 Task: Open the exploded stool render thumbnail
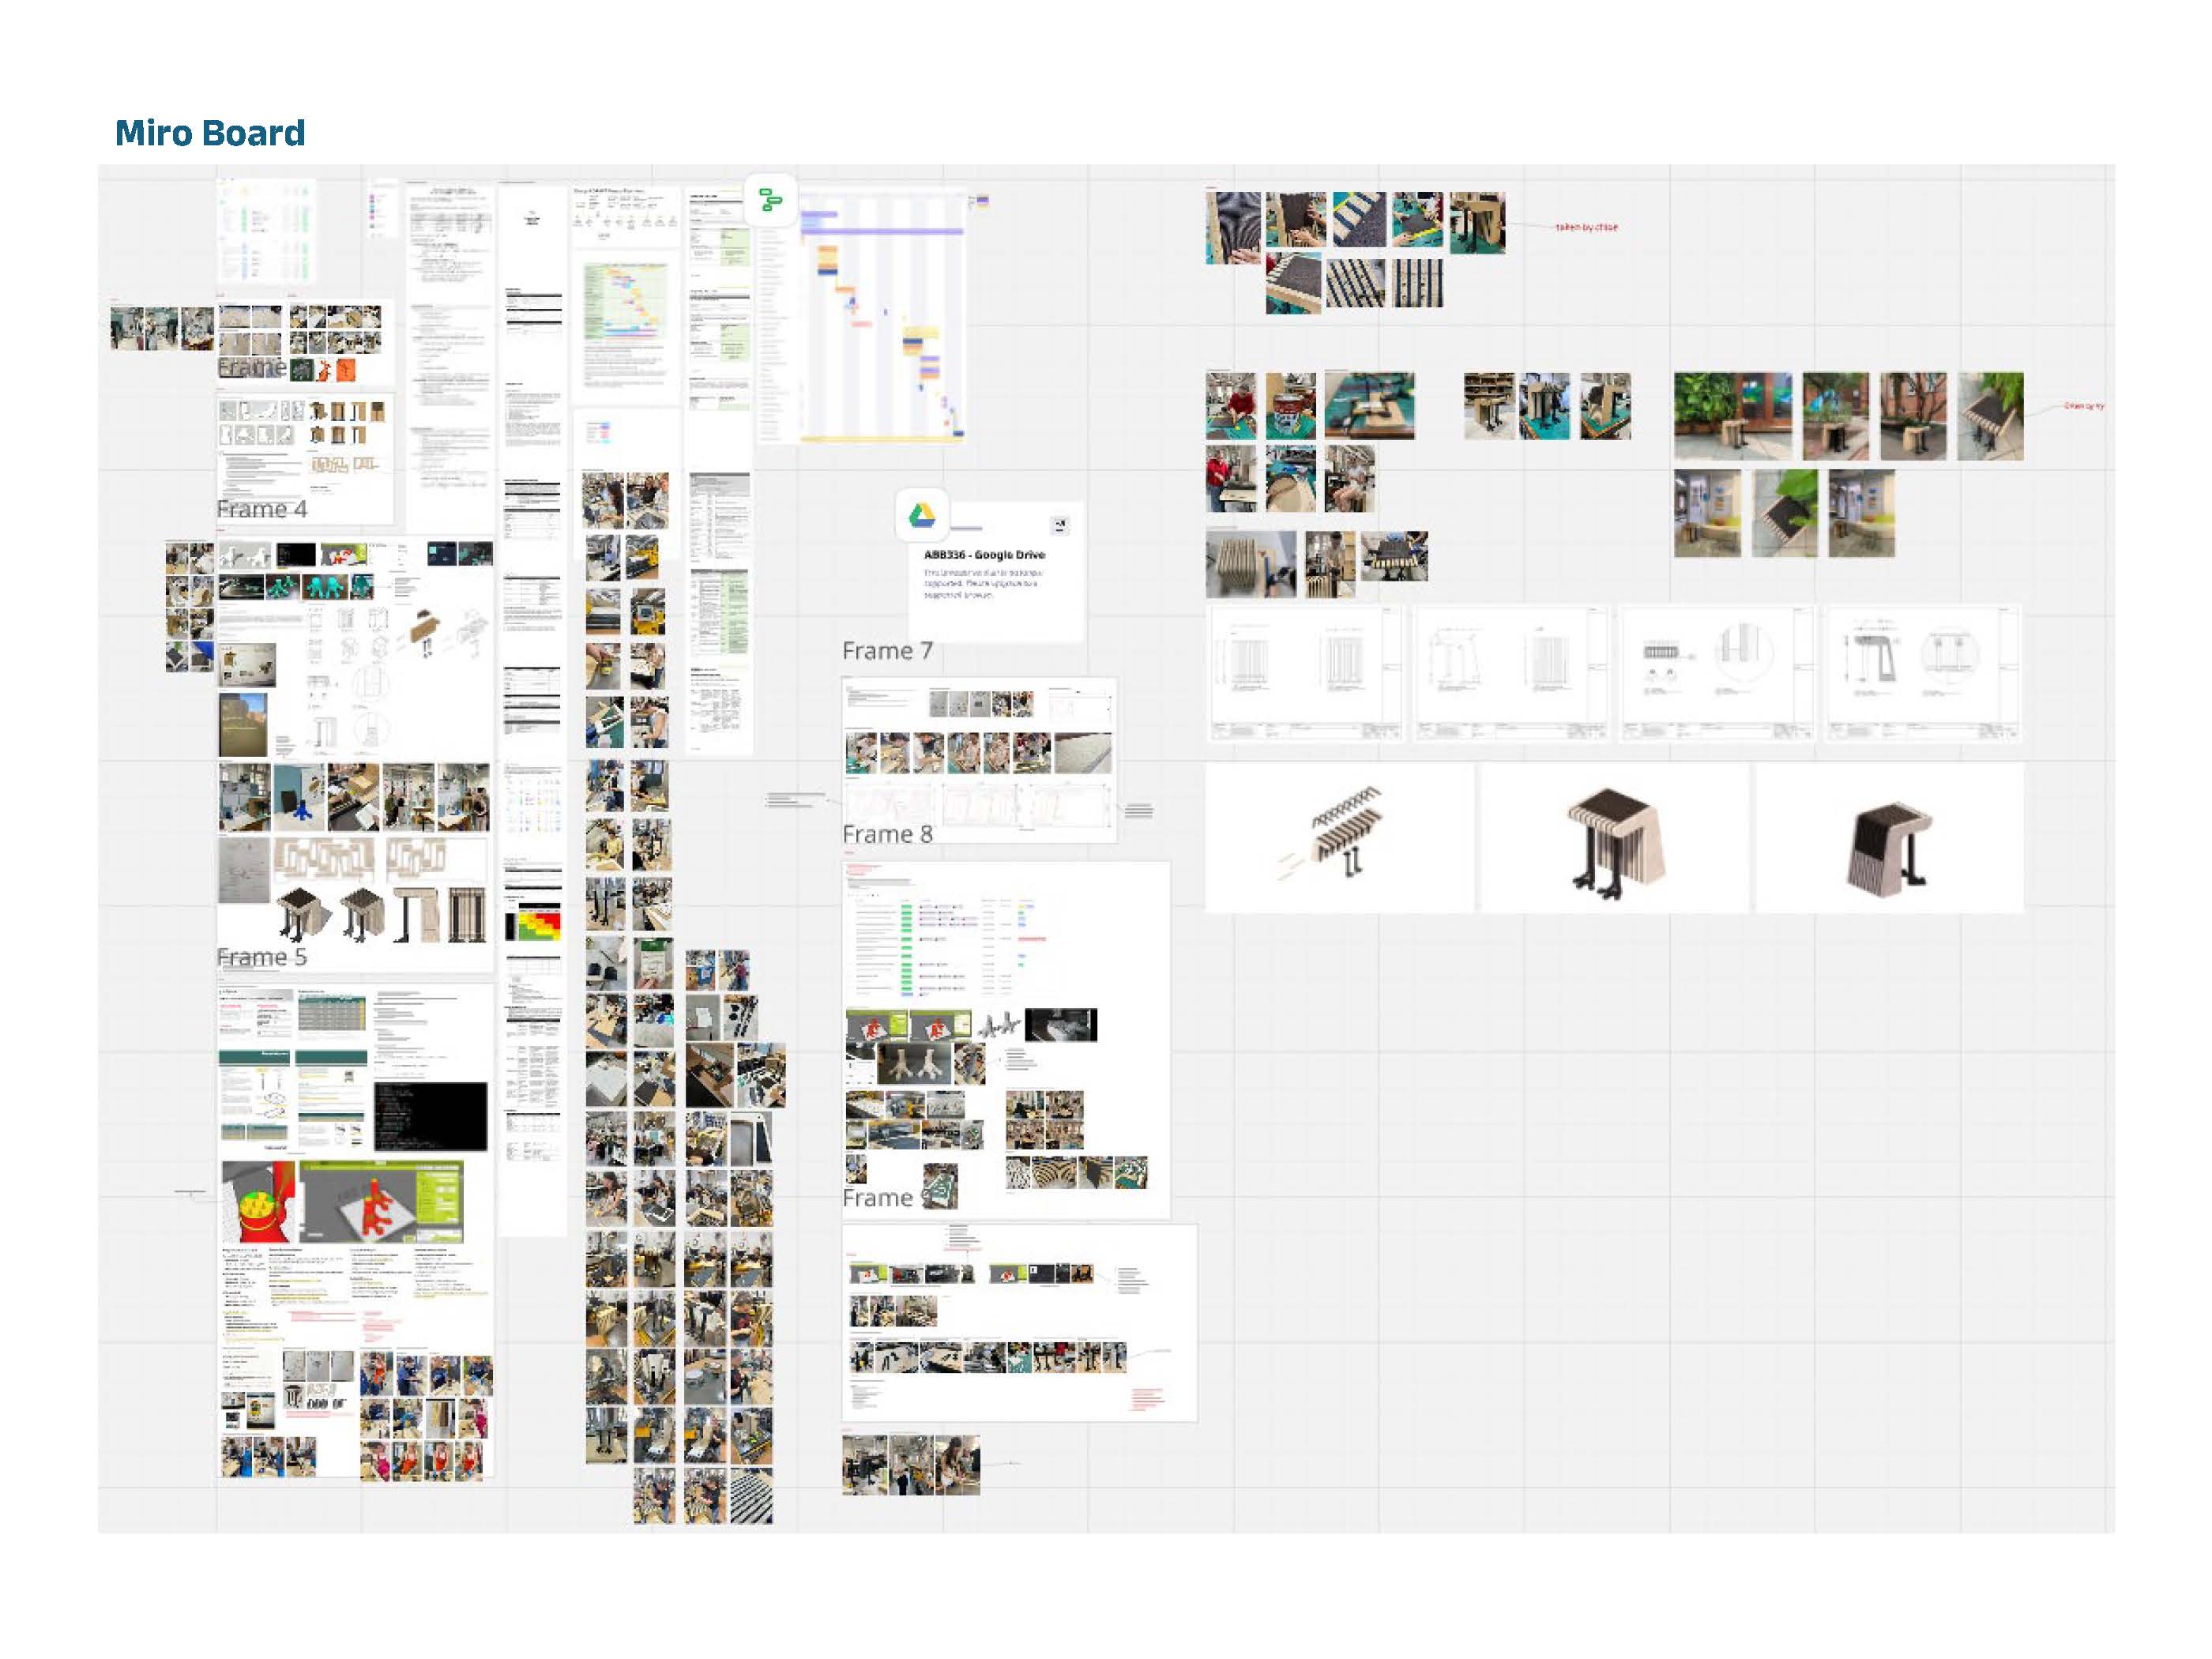tap(1339, 838)
